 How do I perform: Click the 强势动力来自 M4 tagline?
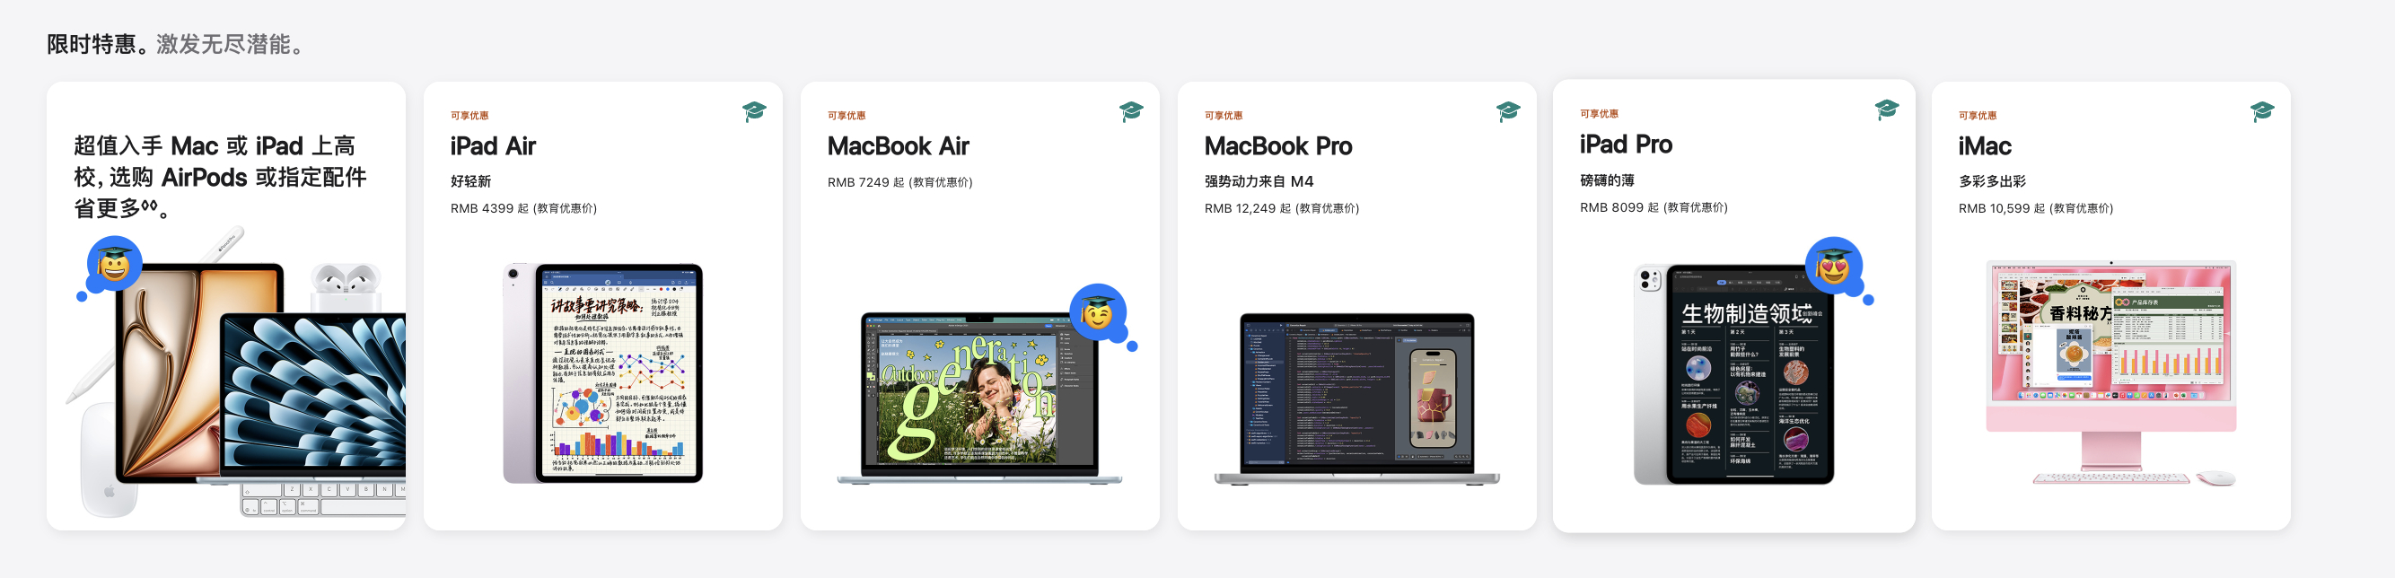[x=1259, y=181]
